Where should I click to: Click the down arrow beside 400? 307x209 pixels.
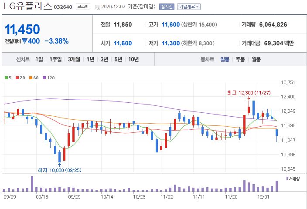pyautogui.click(x=25, y=41)
